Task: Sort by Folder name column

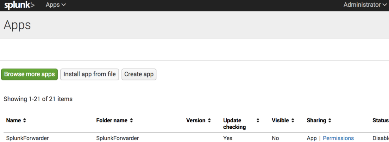Action: pyautogui.click(x=115, y=120)
